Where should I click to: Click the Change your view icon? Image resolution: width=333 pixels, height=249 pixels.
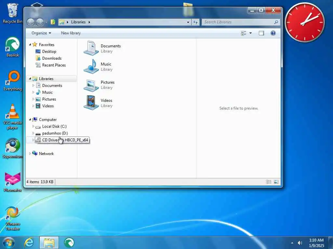pos(243,33)
